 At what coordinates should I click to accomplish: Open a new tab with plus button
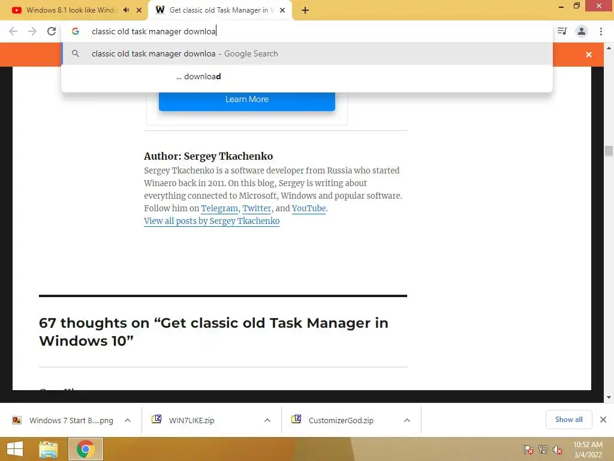click(x=305, y=11)
